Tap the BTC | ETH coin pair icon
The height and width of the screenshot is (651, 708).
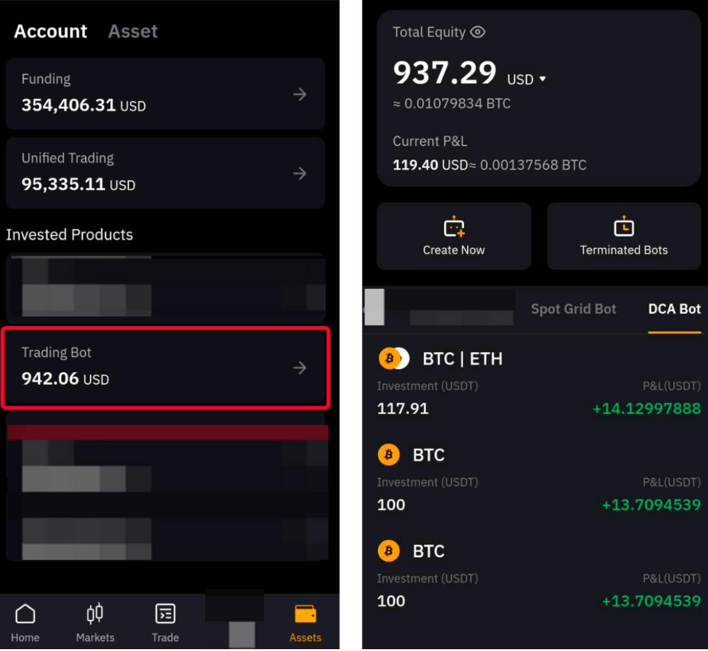click(x=393, y=359)
